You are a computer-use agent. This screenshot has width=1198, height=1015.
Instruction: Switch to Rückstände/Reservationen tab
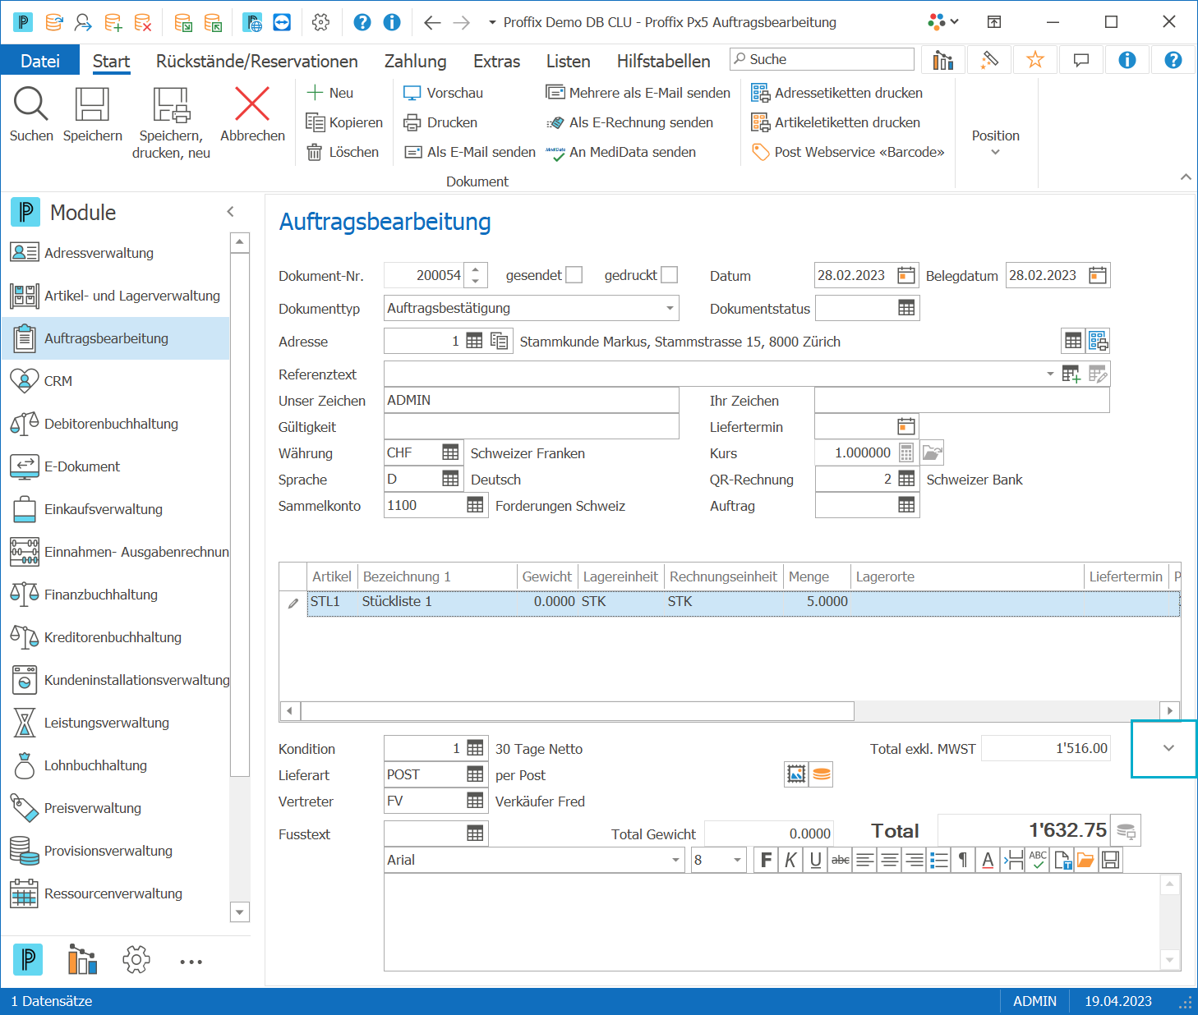point(257,61)
